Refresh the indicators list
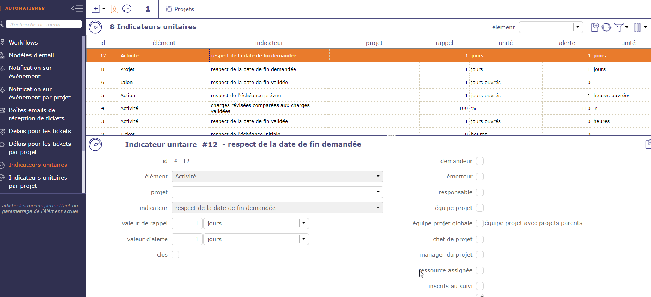The height and width of the screenshot is (297, 651). 606,27
